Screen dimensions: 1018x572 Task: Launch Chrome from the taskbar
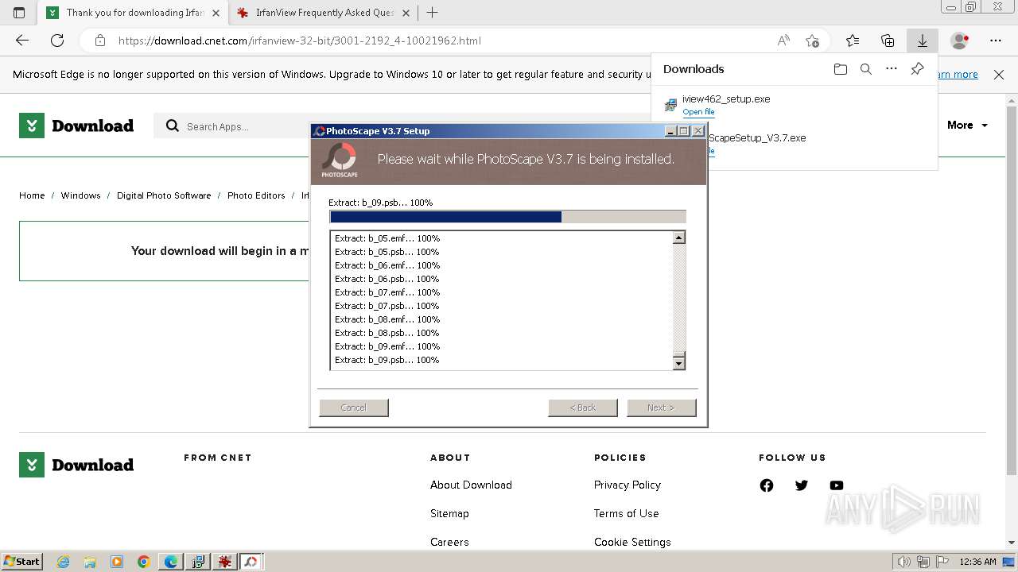pos(143,562)
